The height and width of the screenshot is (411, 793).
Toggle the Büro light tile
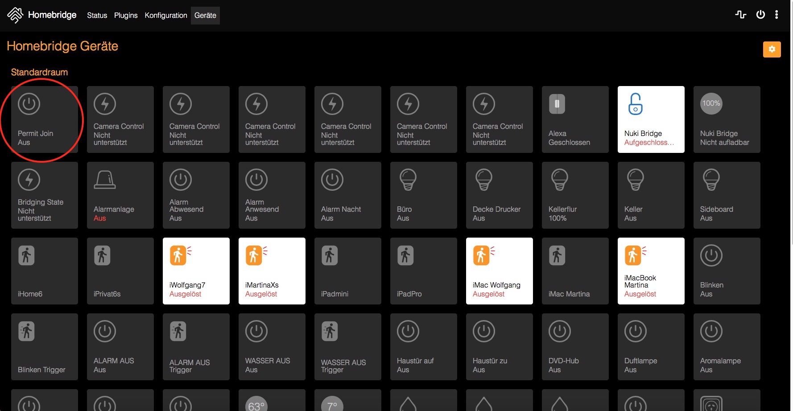click(x=423, y=195)
